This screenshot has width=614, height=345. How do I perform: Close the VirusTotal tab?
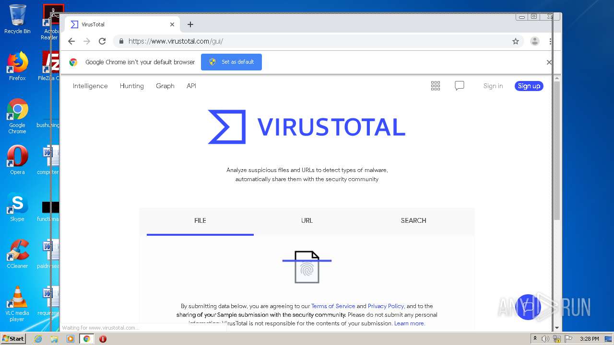click(x=172, y=24)
